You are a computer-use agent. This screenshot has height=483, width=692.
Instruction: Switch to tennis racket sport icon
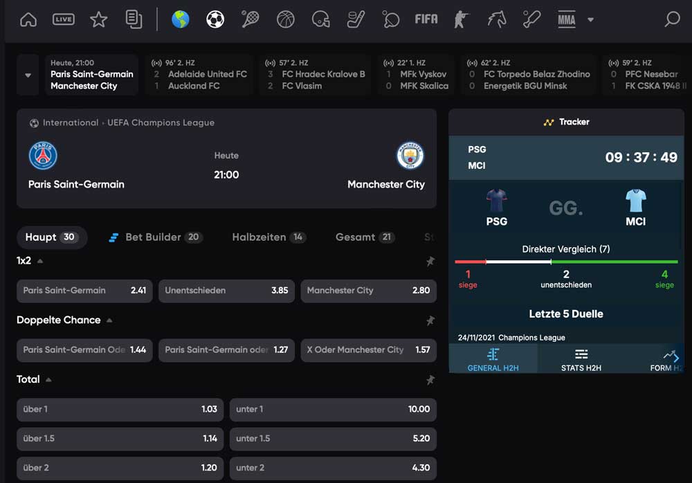(251, 19)
